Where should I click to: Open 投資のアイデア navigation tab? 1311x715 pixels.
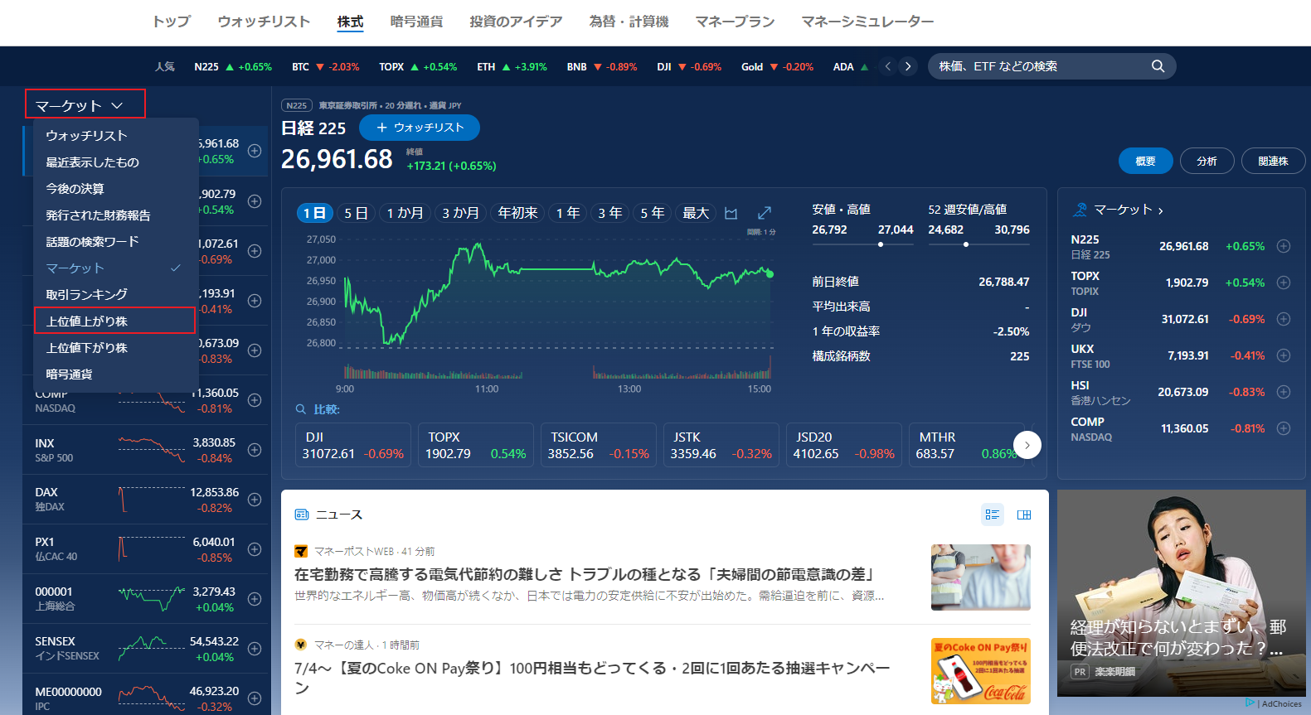point(516,22)
